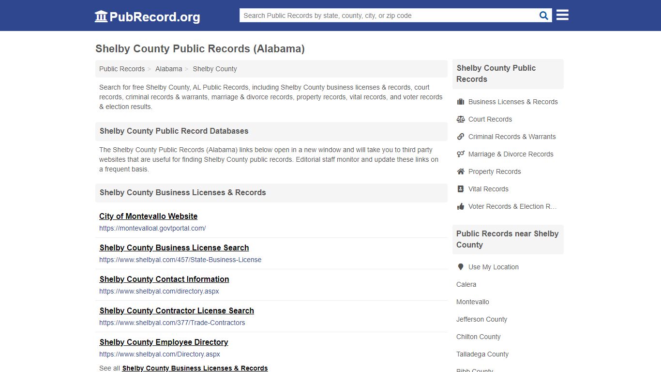Open Court Records sidebar link

(490, 119)
